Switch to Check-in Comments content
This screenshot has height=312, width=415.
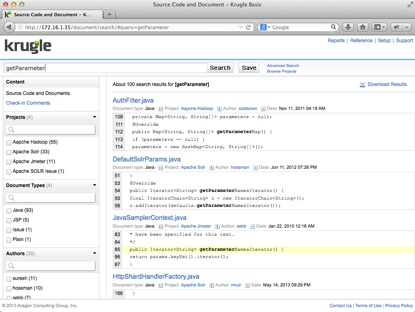pos(28,103)
